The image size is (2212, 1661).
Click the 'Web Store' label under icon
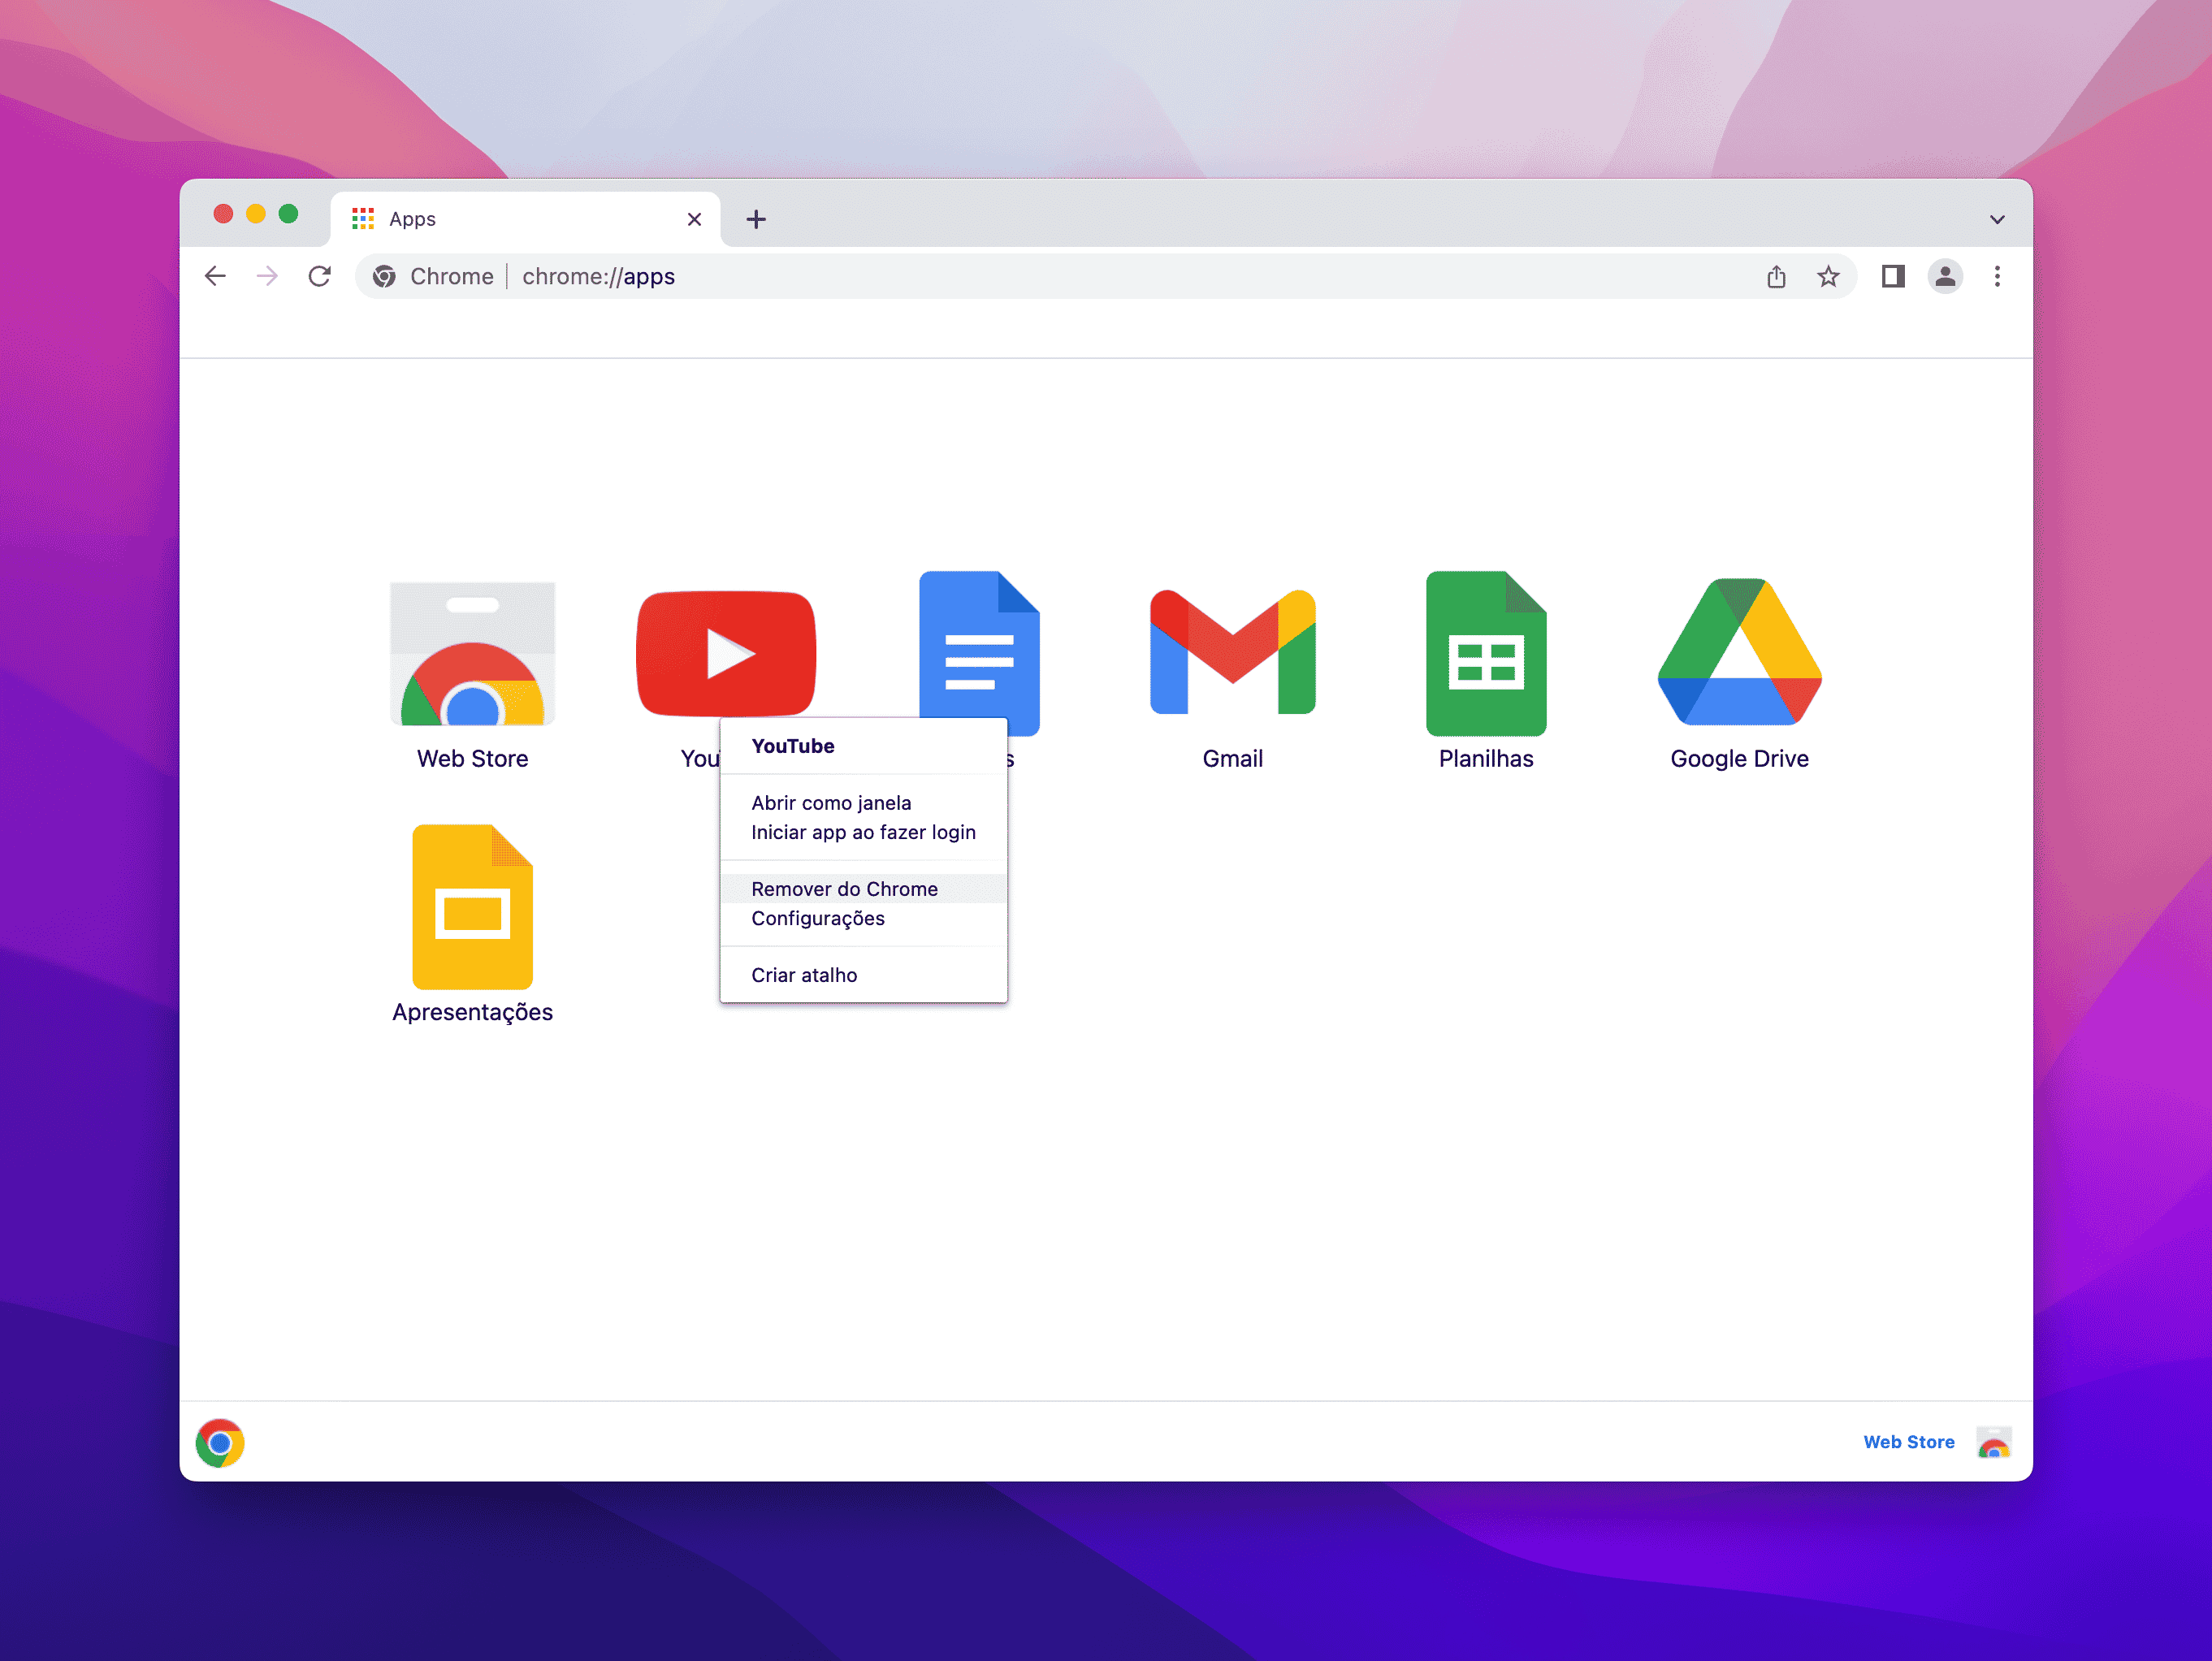click(472, 759)
